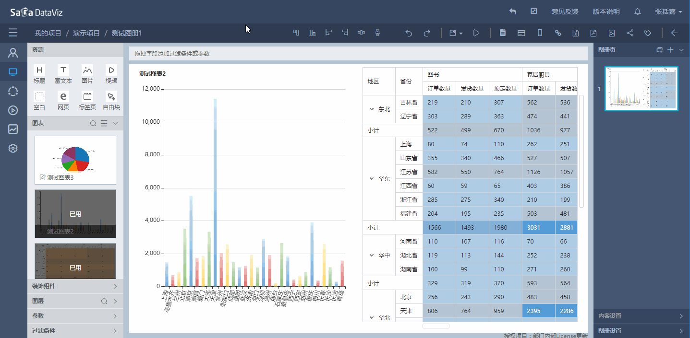Search within the 图层 section
This screenshot has width=690, height=338.
104,302
